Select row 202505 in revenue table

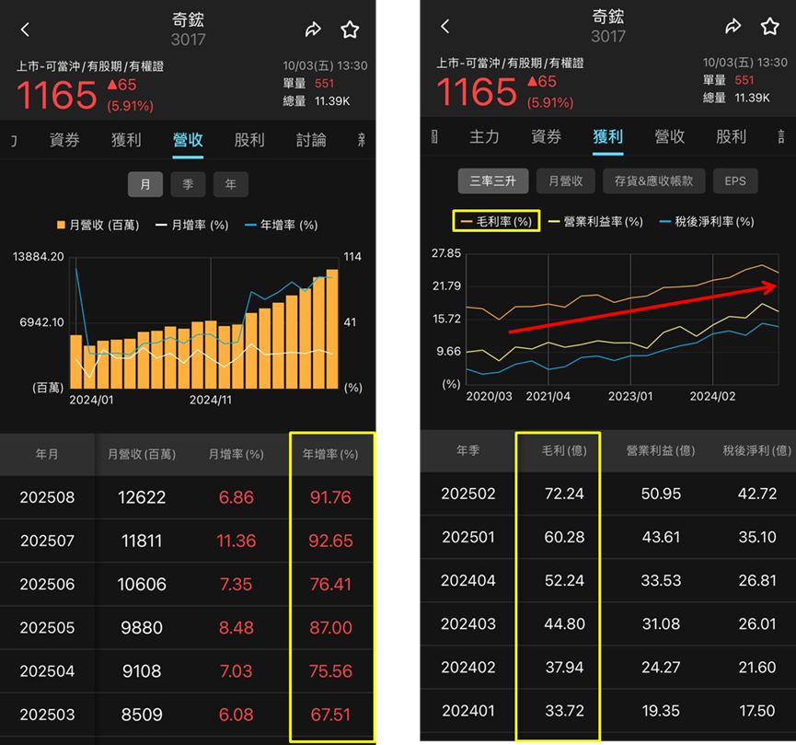coord(188,628)
